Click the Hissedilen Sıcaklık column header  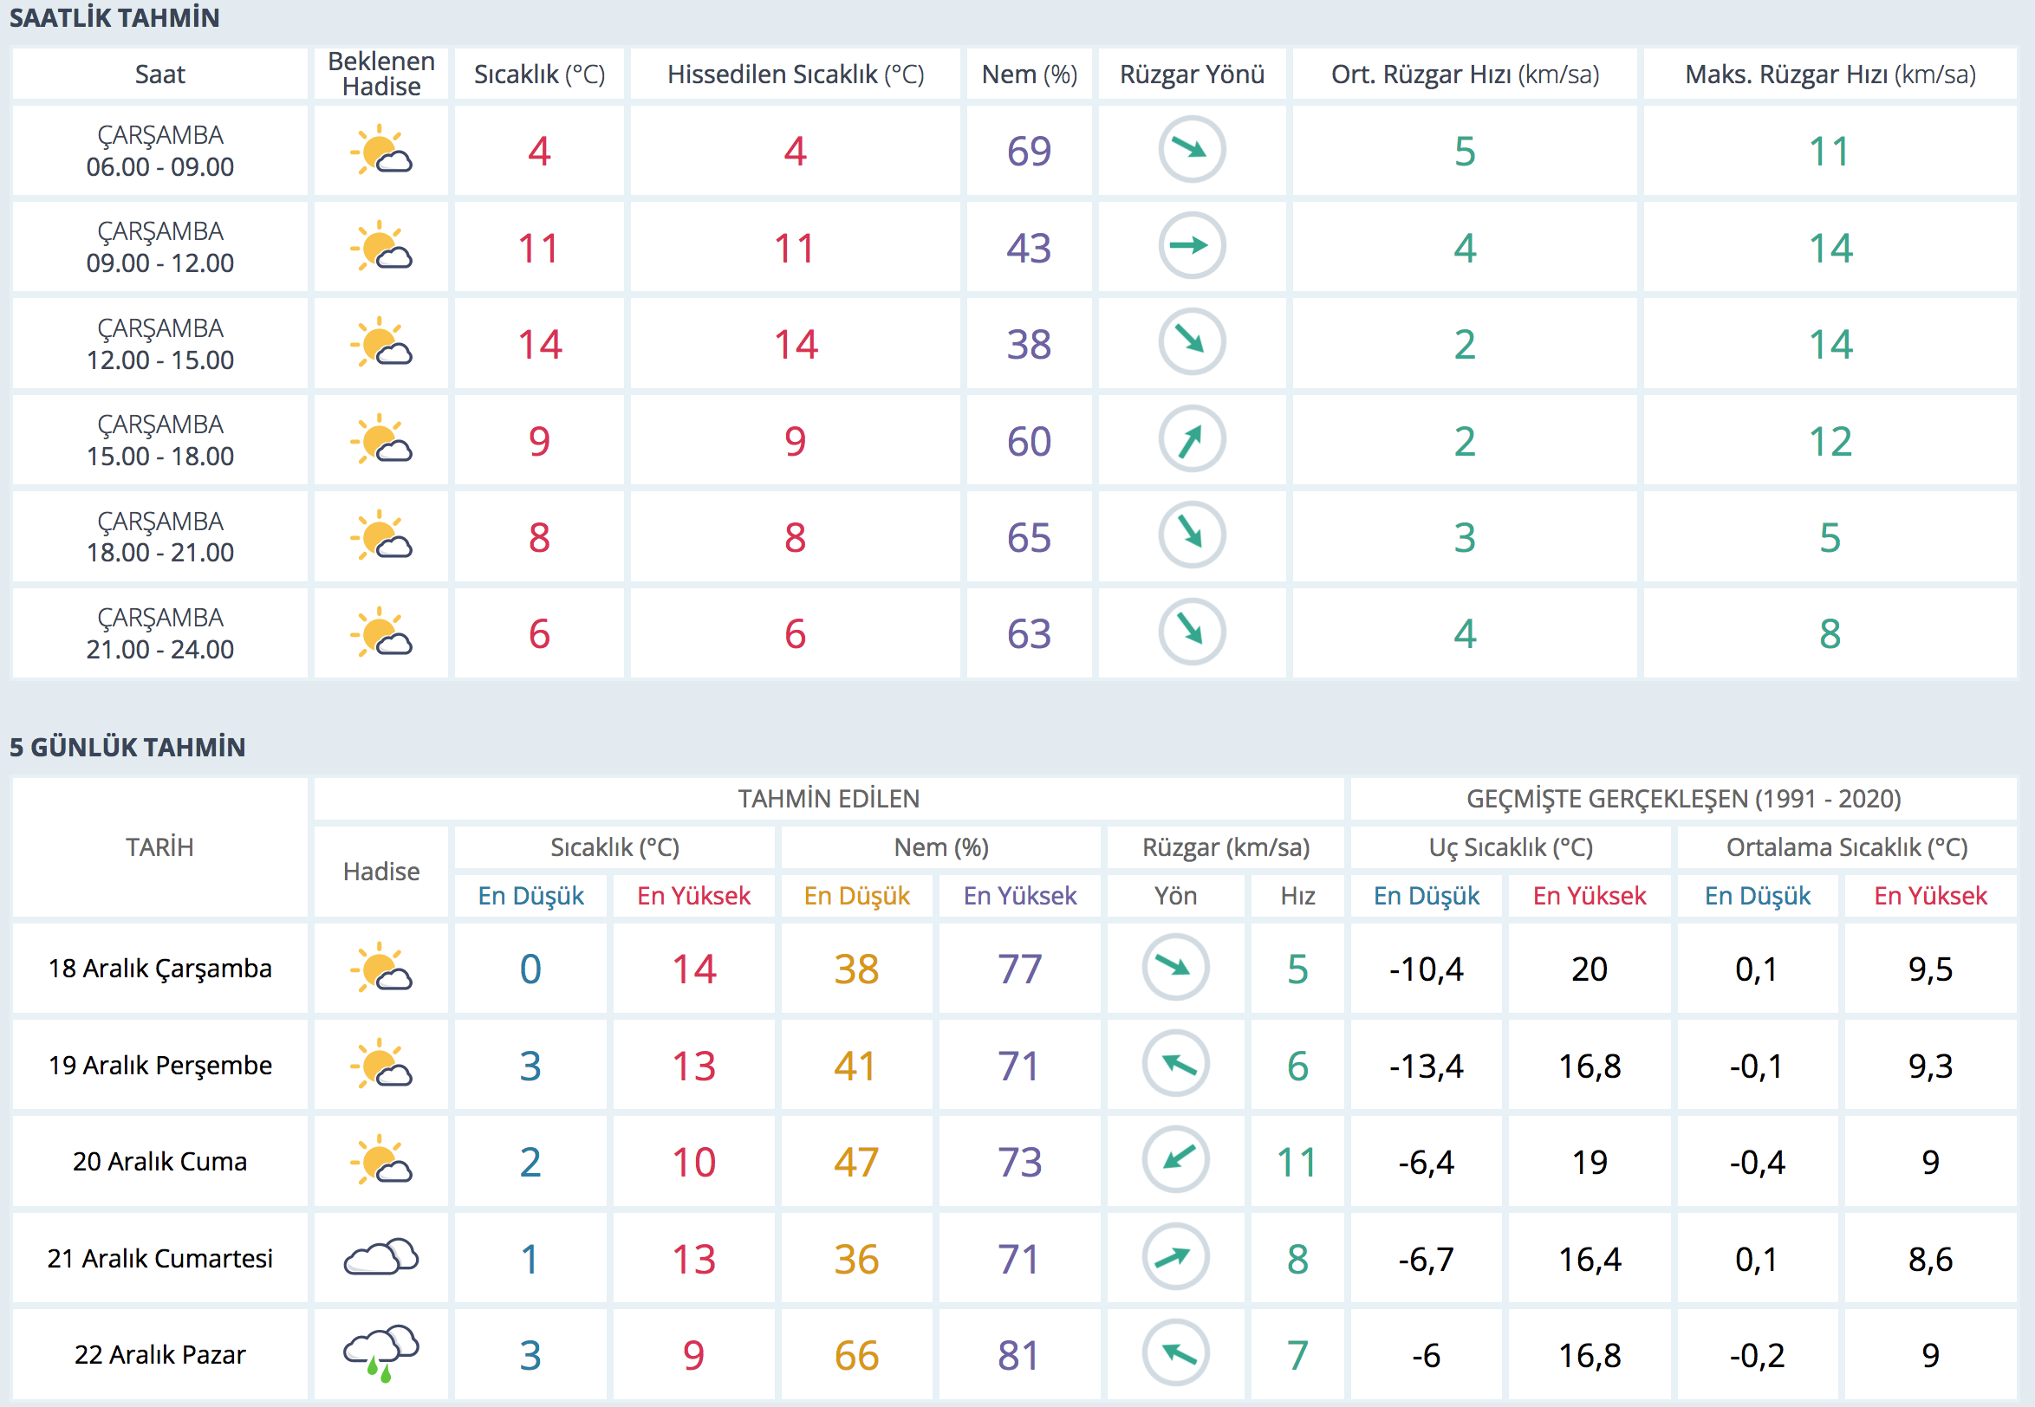tap(796, 75)
